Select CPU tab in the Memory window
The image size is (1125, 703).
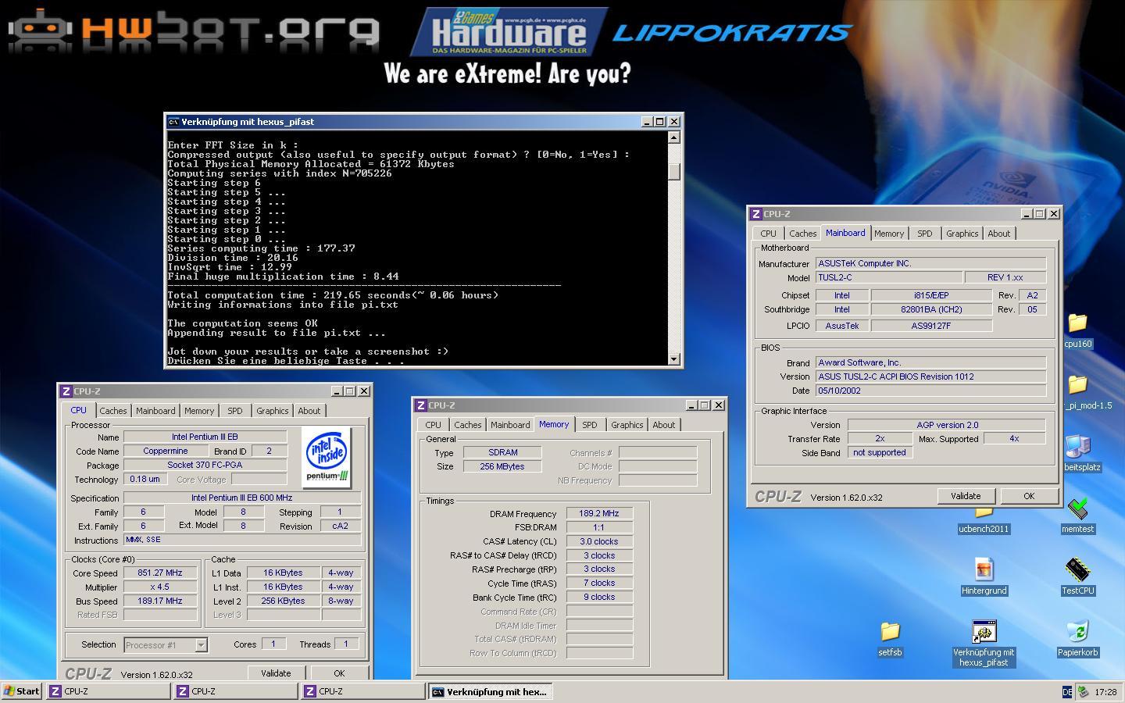coord(434,425)
